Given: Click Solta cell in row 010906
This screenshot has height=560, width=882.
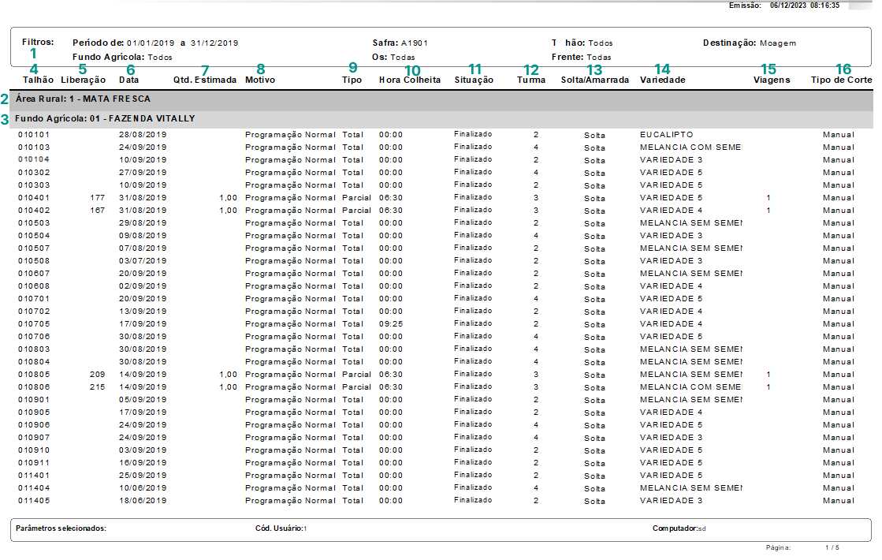Looking at the screenshot, I should (594, 425).
